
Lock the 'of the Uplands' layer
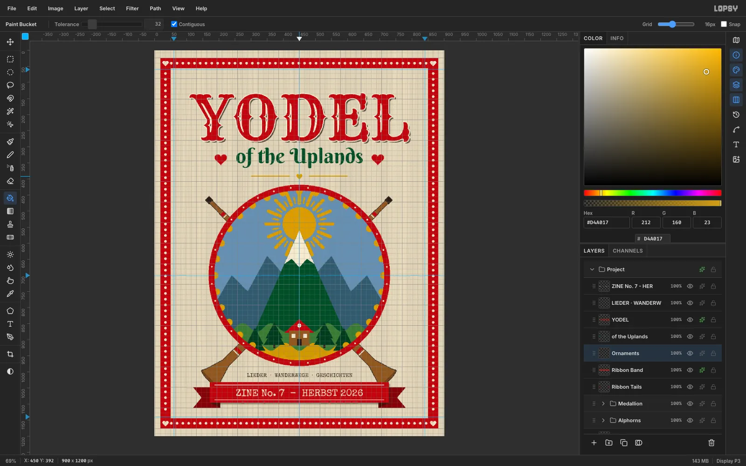[x=713, y=336]
